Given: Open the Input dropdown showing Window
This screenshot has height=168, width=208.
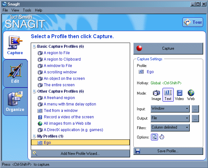Looking at the screenshot, I should [x=170, y=109].
